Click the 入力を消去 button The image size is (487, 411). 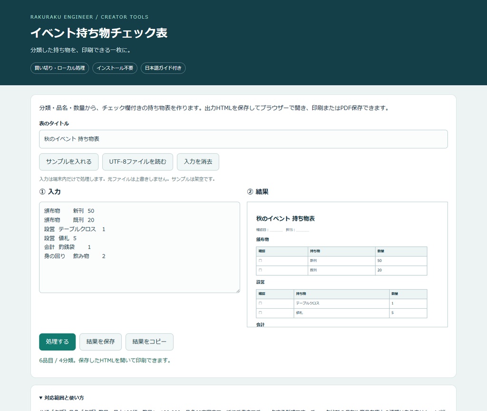(x=198, y=162)
